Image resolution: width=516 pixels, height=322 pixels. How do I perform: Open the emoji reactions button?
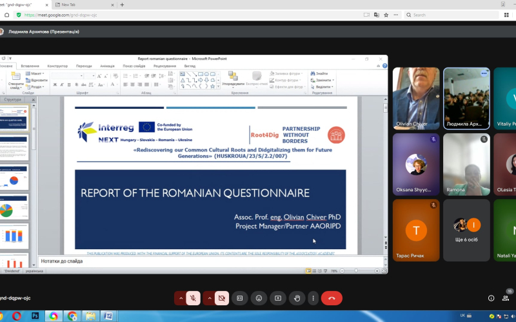click(259, 298)
